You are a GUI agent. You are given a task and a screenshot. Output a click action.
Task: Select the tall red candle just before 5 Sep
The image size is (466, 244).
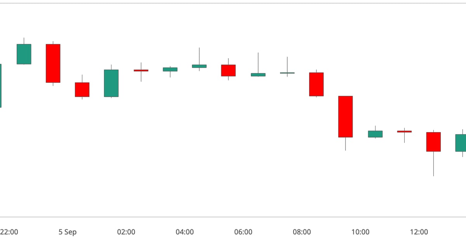click(x=53, y=63)
